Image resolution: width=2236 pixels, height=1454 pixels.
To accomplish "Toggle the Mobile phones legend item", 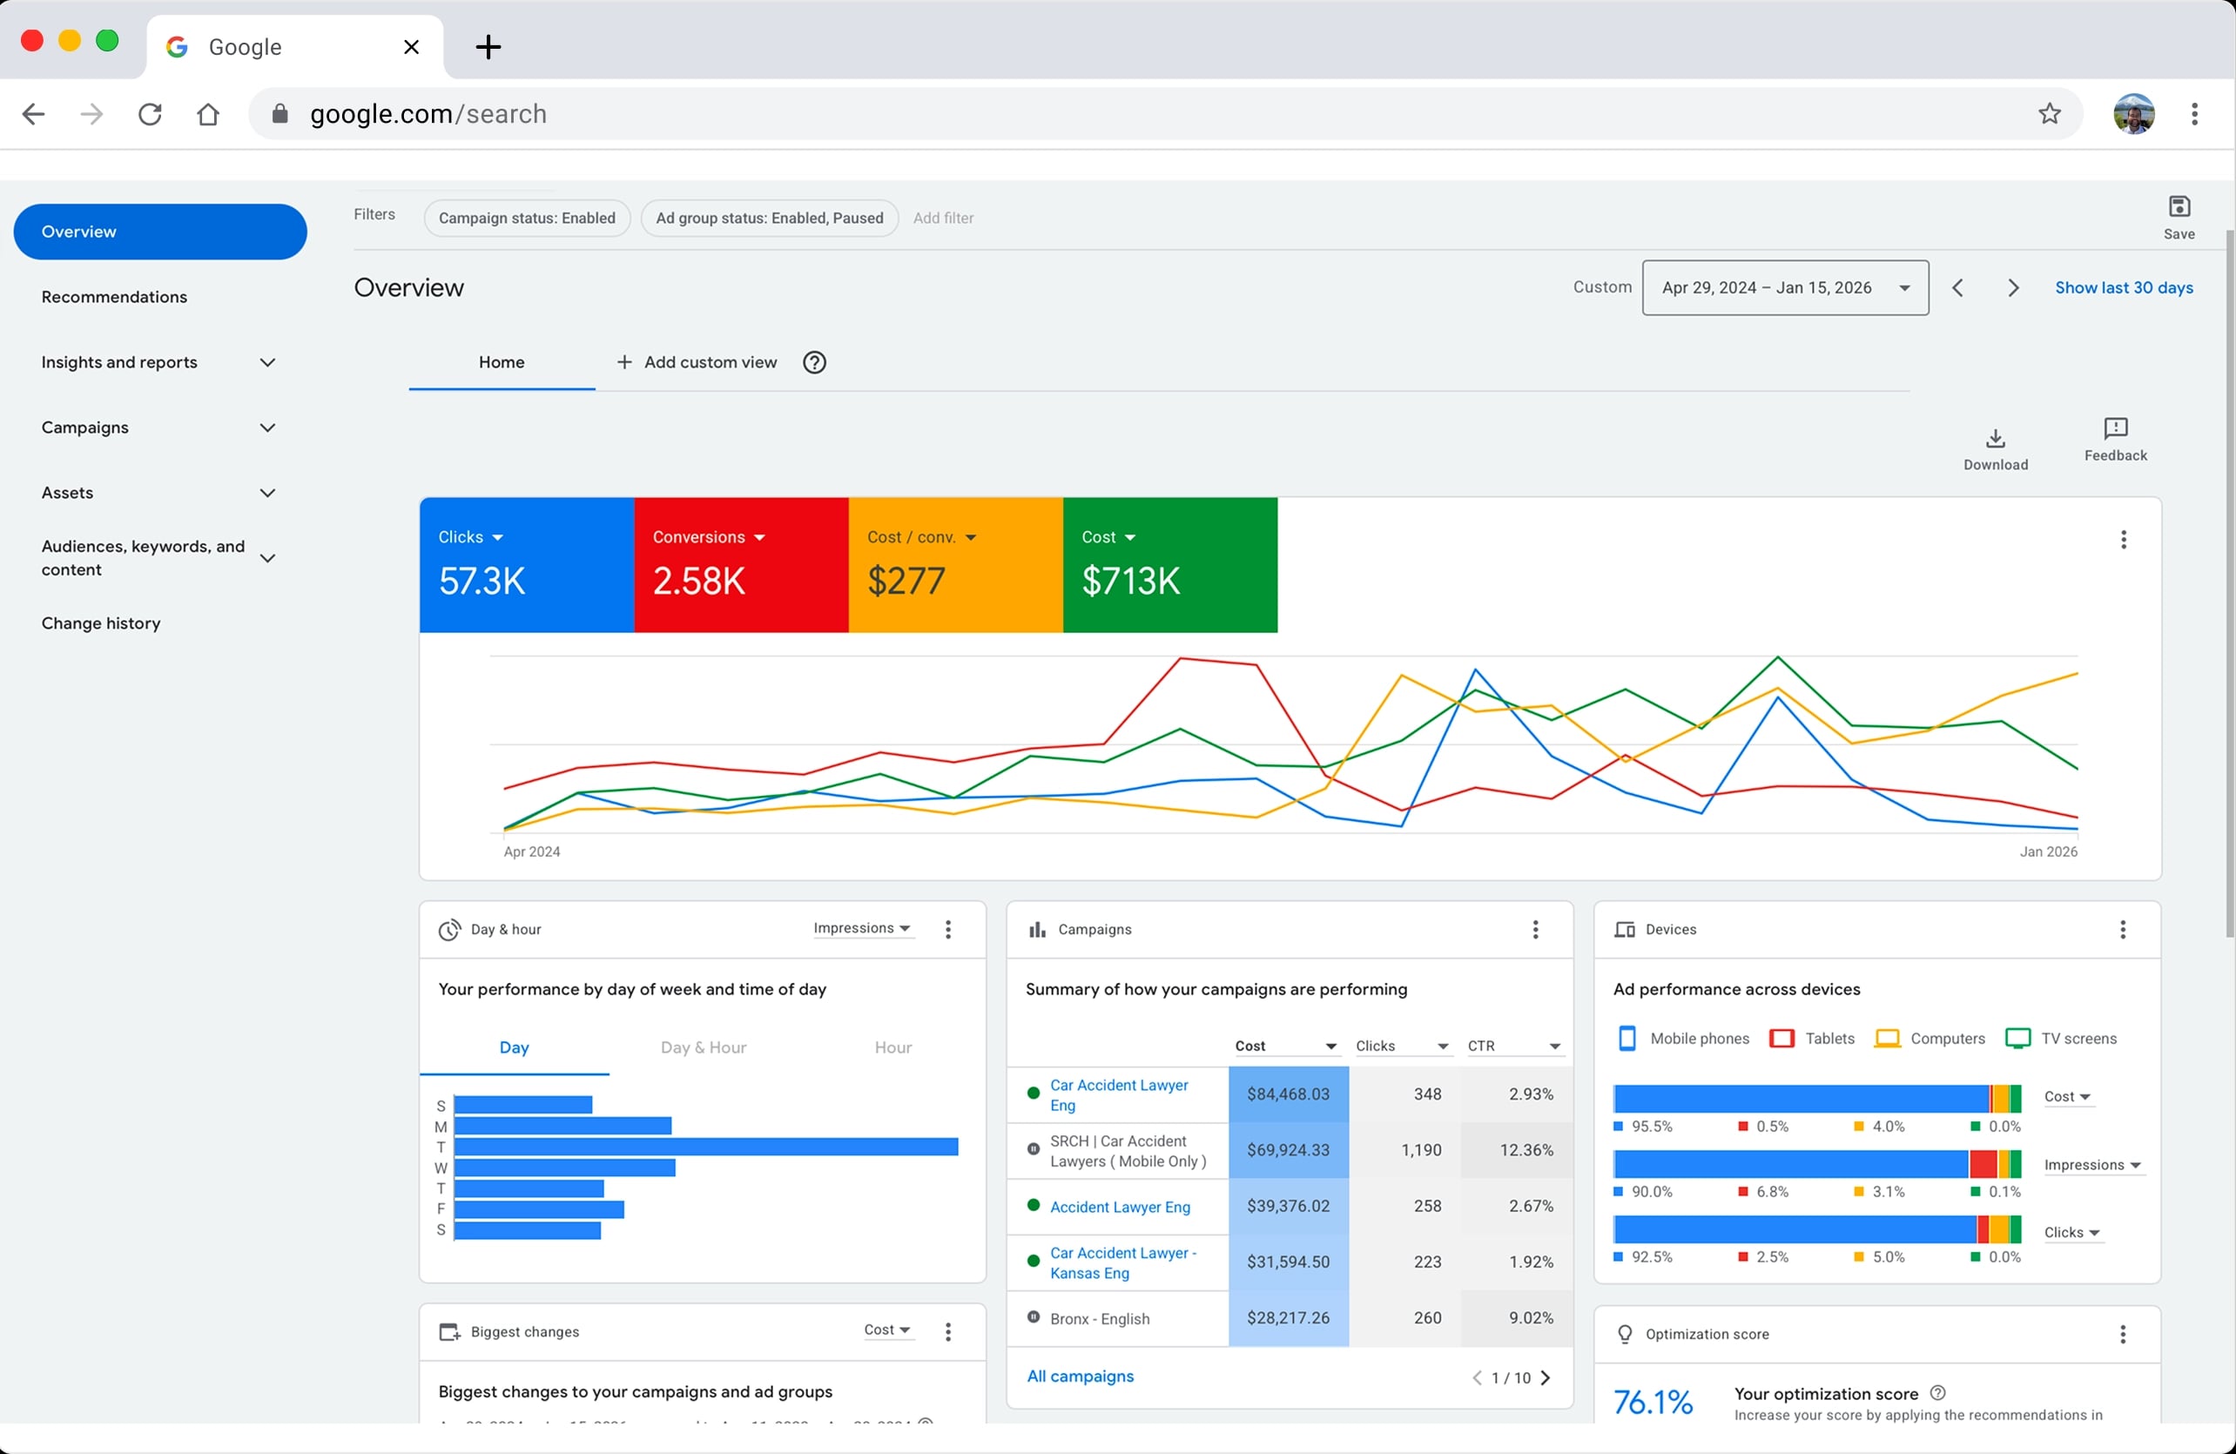I will point(1682,1038).
